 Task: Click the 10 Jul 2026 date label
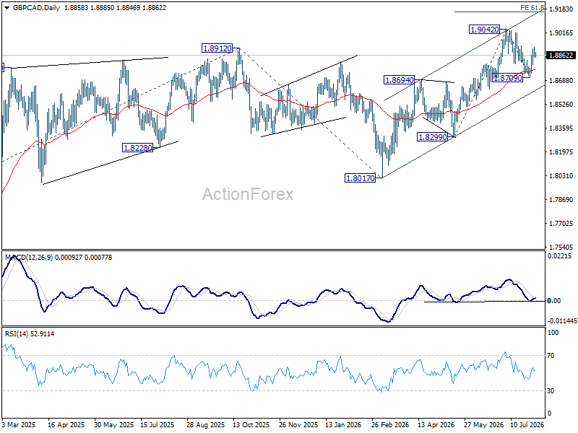pos(527,424)
